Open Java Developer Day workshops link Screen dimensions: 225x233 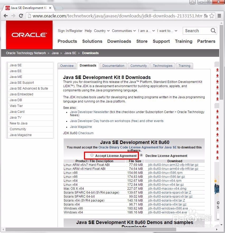tap(116, 121)
